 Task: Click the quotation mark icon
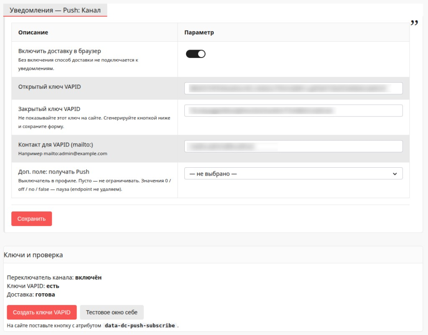[414, 23]
